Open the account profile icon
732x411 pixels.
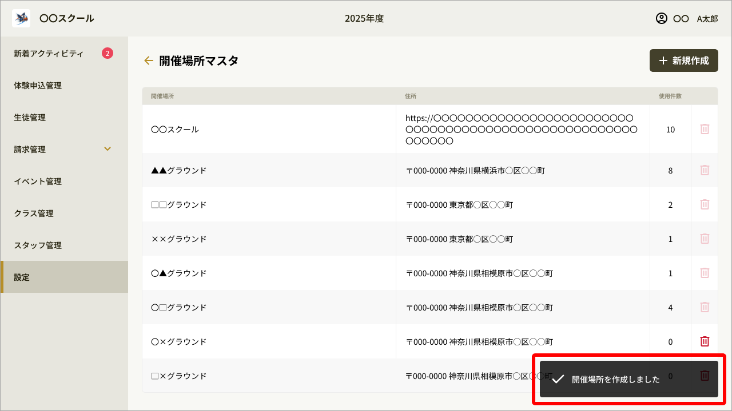pyautogui.click(x=661, y=18)
